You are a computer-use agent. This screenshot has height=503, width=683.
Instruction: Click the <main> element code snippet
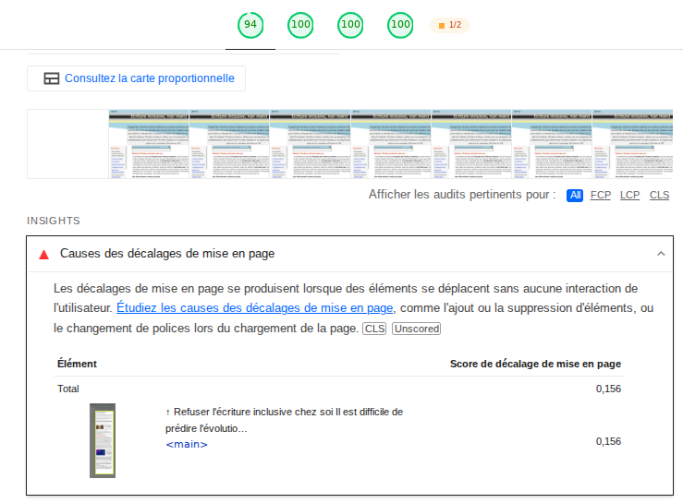[187, 444]
